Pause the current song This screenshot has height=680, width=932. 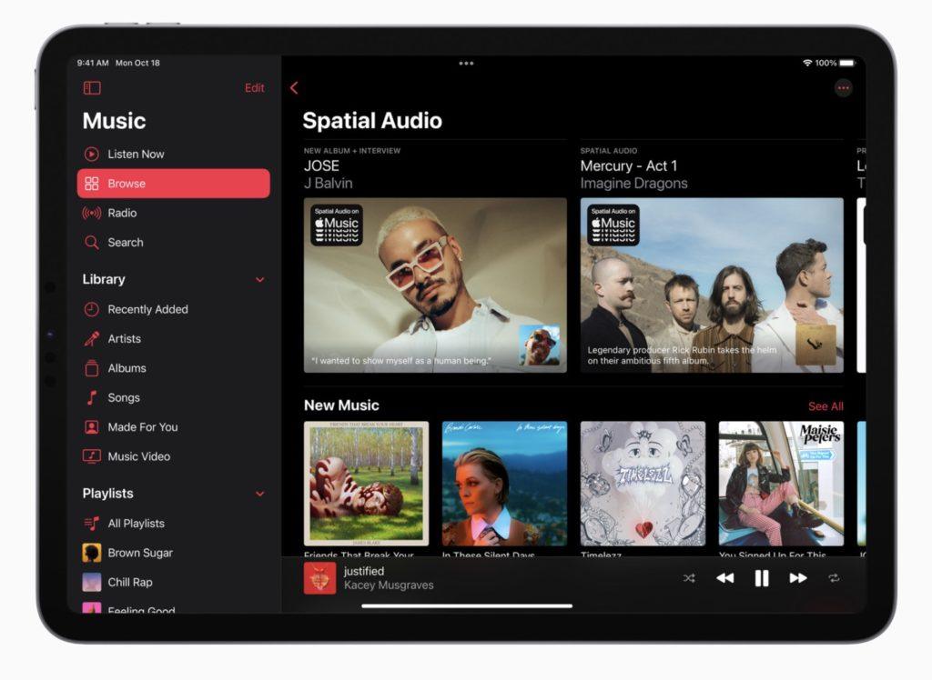pyautogui.click(x=762, y=578)
